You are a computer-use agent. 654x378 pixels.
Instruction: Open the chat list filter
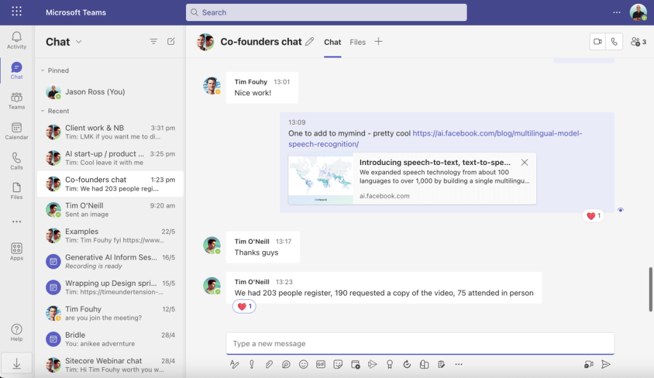pos(153,42)
